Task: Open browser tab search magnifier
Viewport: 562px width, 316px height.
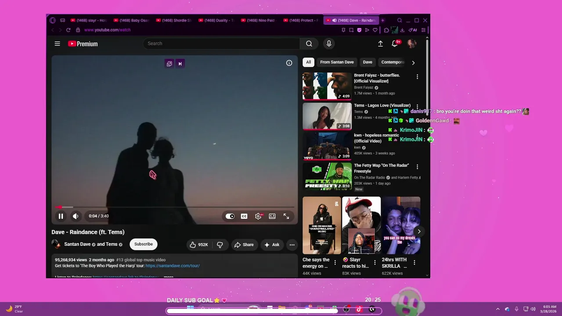Action: click(400, 20)
